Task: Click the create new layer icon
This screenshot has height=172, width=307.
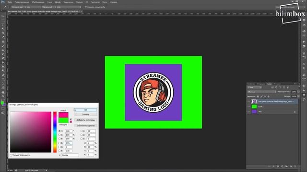Action: (x=291, y=166)
